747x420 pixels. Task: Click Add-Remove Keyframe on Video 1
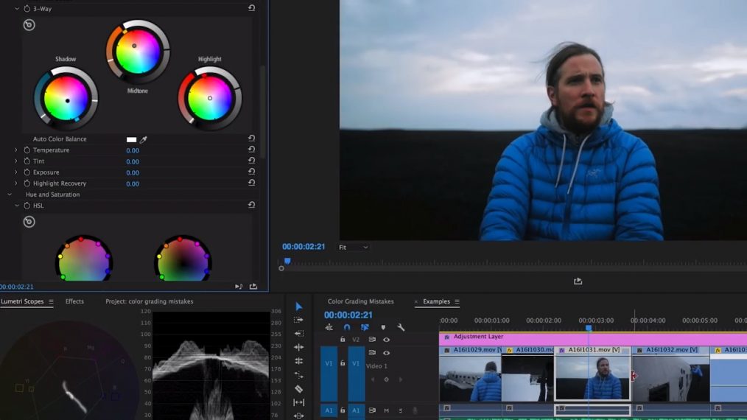(386, 379)
